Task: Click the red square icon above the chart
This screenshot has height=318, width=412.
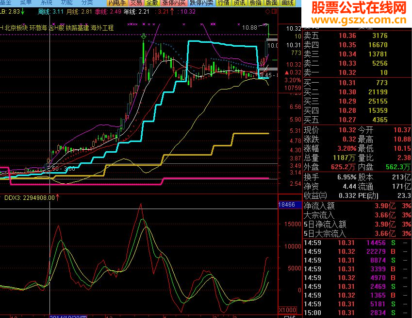Action: [x=274, y=11]
